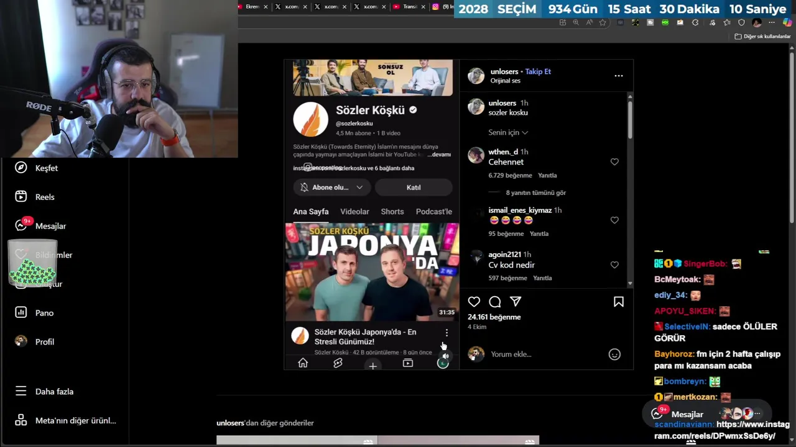Toggle reel sound with the speaker icon

pos(445,356)
